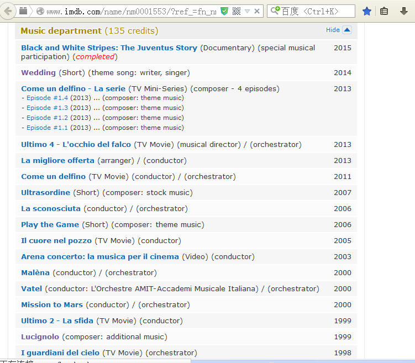Stop loading with the X button

coord(257,11)
